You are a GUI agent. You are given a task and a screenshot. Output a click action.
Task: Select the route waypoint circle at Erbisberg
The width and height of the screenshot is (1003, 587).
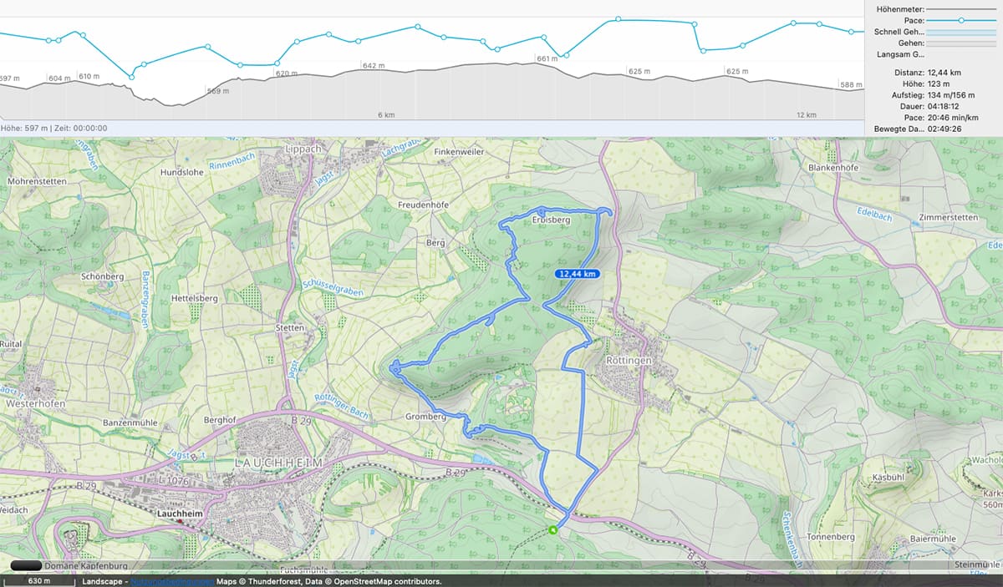pyautogui.click(x=542, y=210)
